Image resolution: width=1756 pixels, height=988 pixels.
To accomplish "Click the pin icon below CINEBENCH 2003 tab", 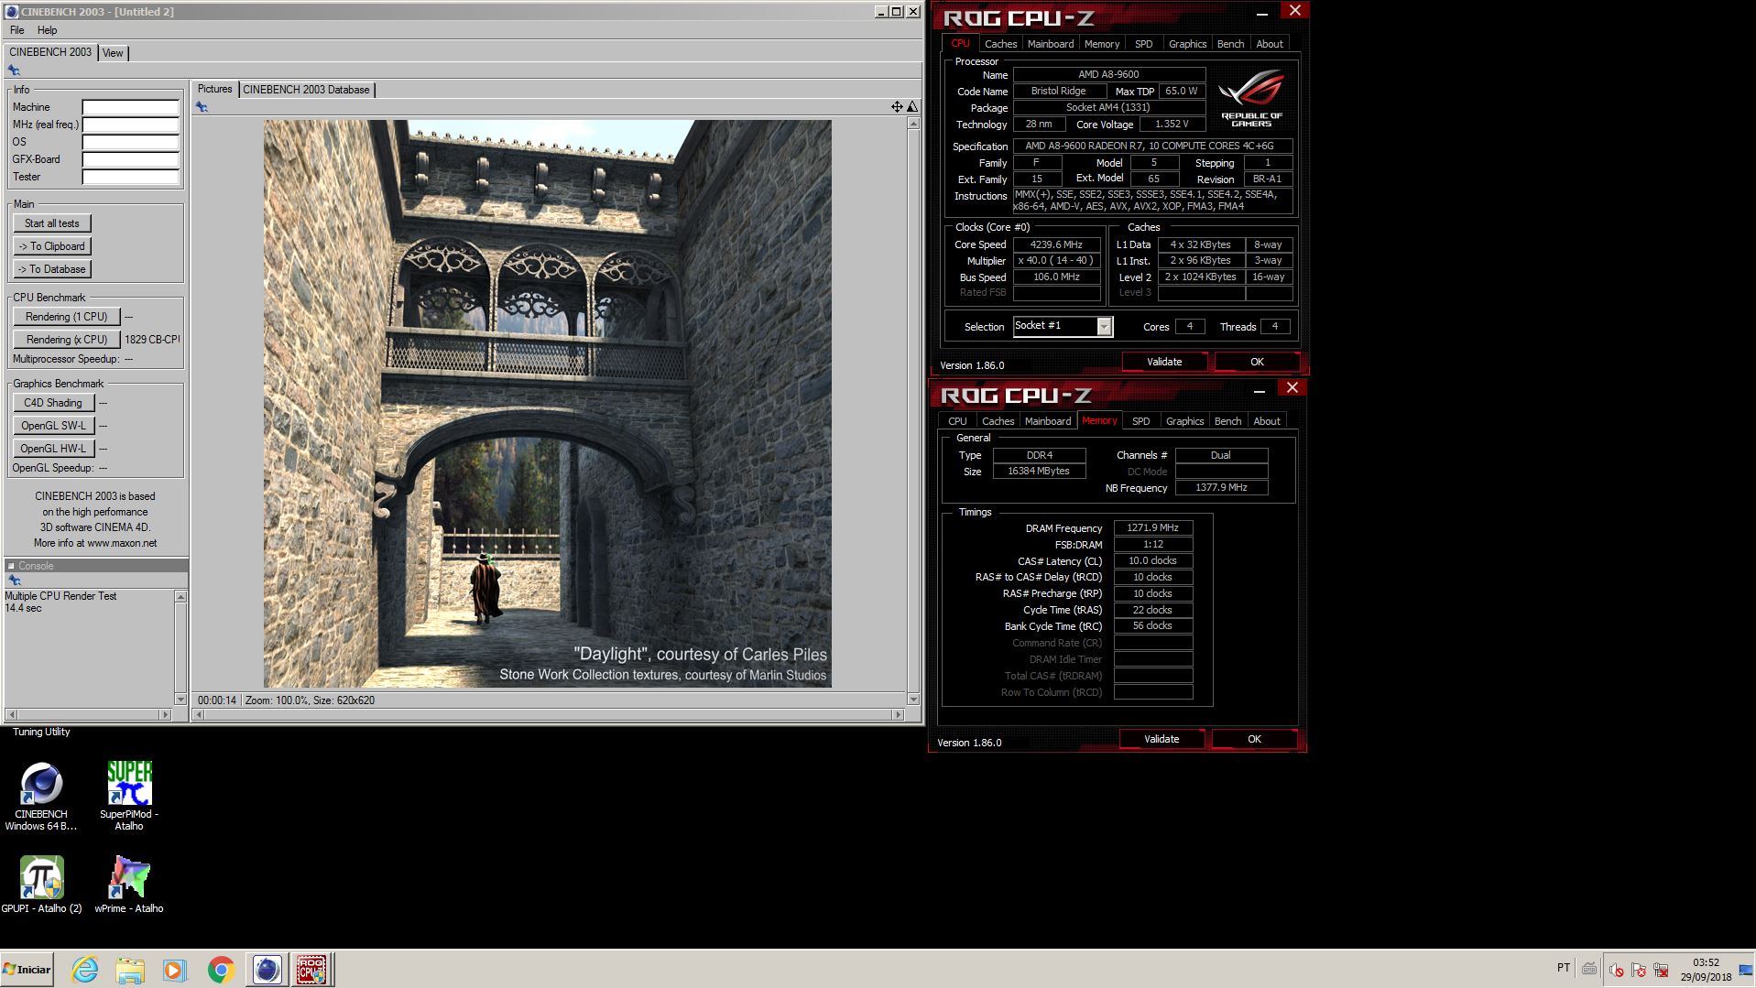I will coord(13,71).
